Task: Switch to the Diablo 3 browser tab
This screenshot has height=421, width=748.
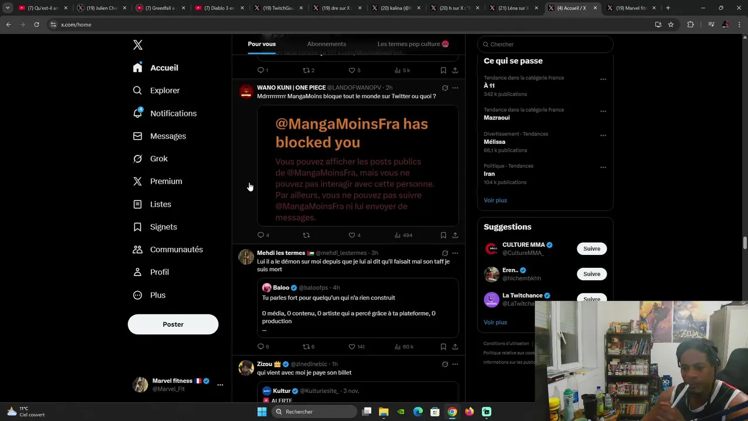Action: click(219, 8)
